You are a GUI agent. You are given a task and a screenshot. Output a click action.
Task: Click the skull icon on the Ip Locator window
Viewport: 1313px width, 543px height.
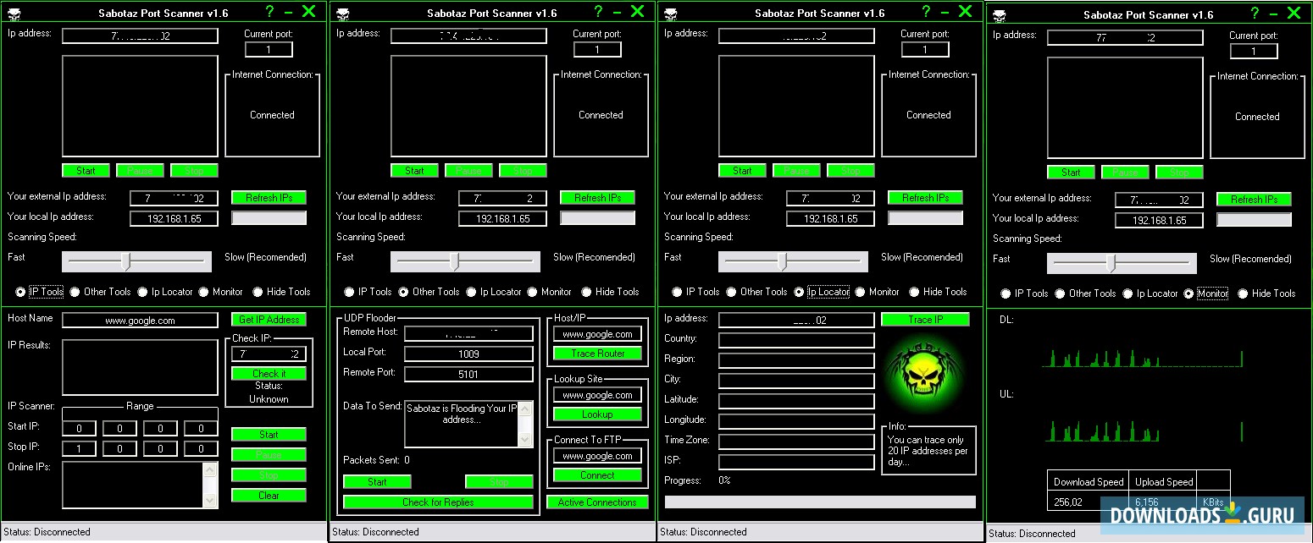tap(670, 12)
